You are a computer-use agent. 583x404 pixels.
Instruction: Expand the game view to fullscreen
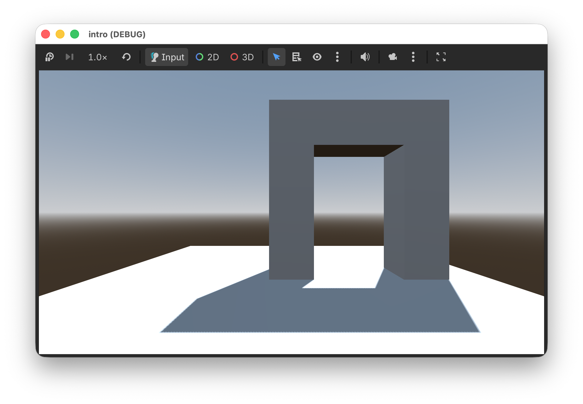[x=441, y=57]
